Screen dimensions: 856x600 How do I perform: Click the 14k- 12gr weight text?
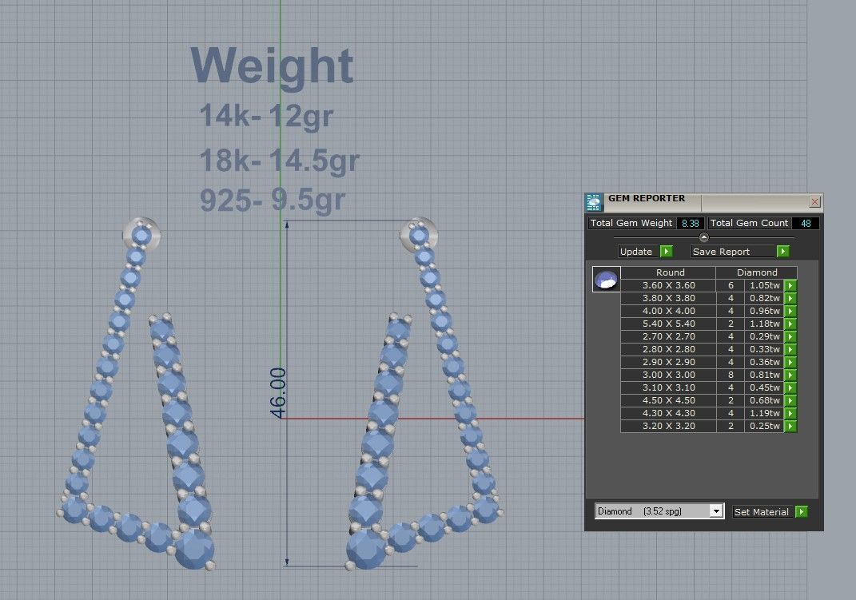(x=266, y=116)
